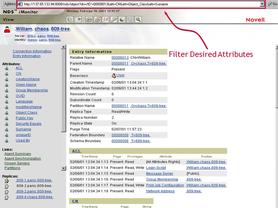Click the replica icon beside .609-4.chaos.609-tree.
278x208 pixels.
[7, 198]
